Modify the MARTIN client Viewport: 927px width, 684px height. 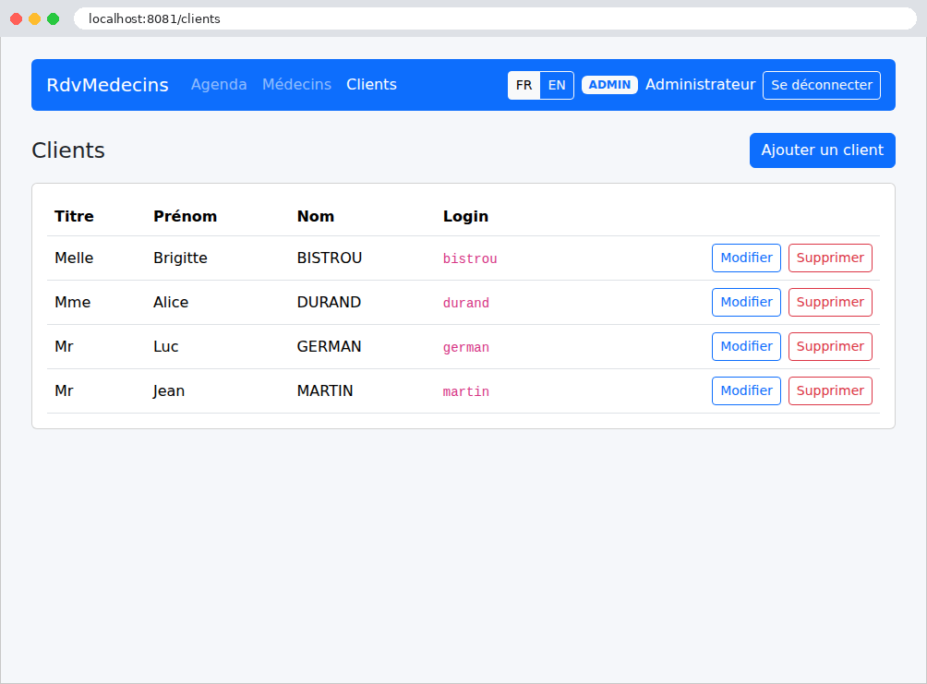pyautogui.click(x=746, y=390)
